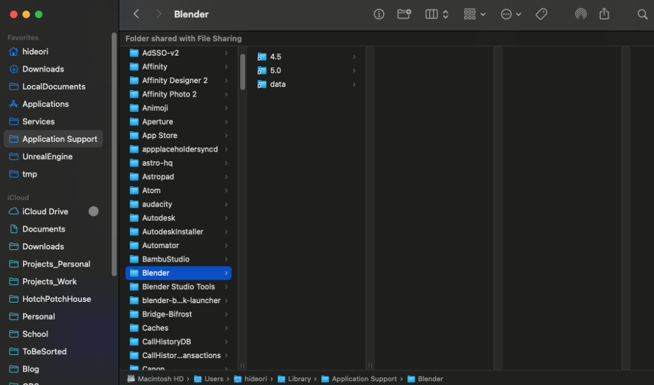This screenshot has width=654, height=385.
Task: Open Projects_Work in iCloud sidebar
Action: [49, 281]
